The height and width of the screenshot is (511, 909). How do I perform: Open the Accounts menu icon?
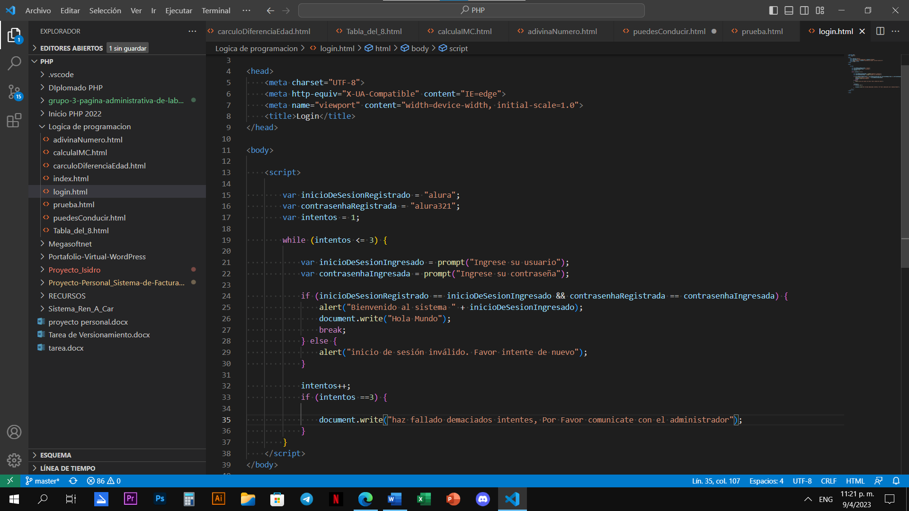click(x=14, y=432)
